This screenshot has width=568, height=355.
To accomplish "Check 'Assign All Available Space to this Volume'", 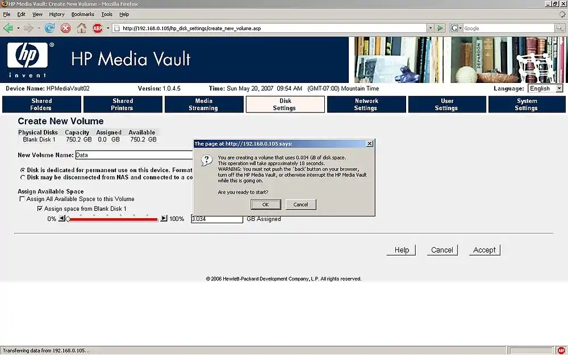I will (23, 199).
